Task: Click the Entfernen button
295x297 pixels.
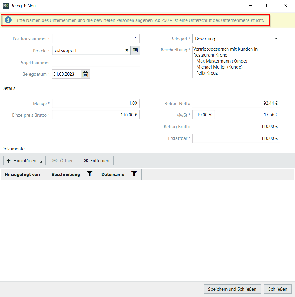Action: tap(97, 161)
